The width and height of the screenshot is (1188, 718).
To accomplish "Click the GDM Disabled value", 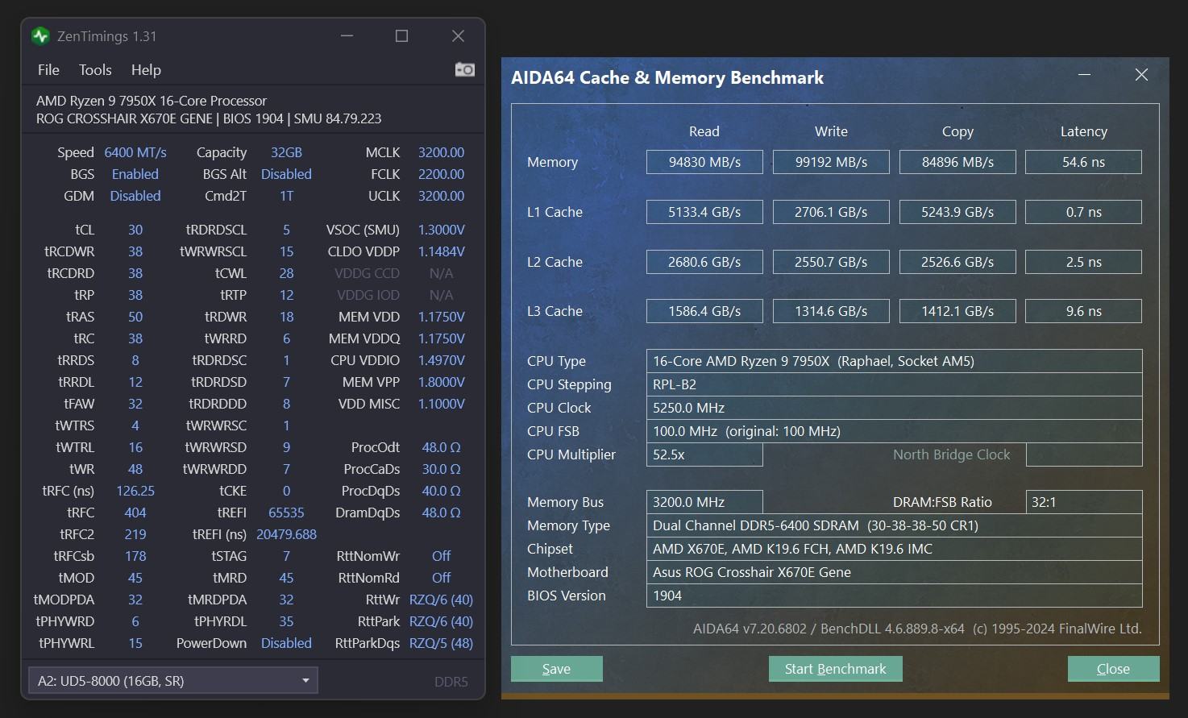I will [135, 196].
